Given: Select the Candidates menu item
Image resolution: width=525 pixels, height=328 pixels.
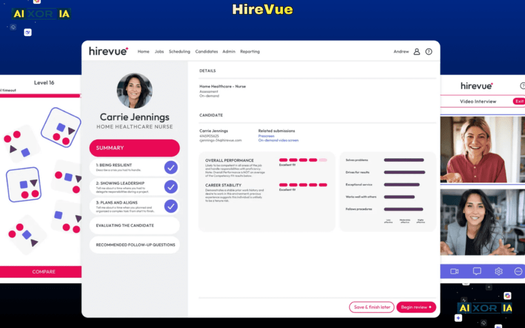Looking at the screenshot, I should [x=206, y=51].
